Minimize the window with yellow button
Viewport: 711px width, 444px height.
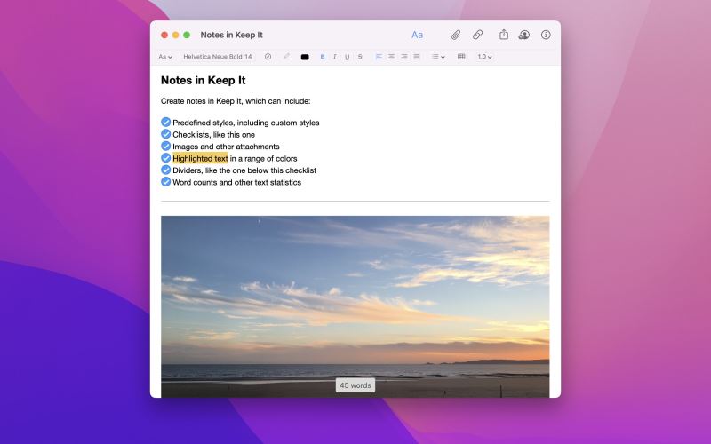coord(175,35)
